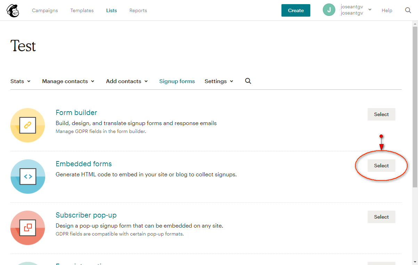Screen dimensions: 418x265
Task: Expand the Manage contacts dropdown
Action: (68, 81)
